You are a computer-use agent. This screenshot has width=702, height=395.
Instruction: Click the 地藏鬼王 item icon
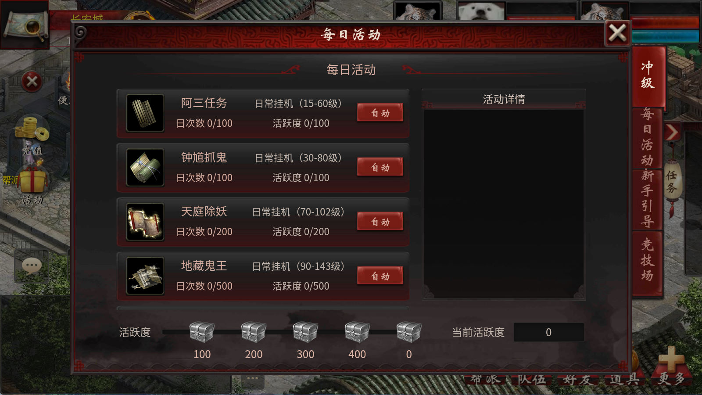(145, 276)
